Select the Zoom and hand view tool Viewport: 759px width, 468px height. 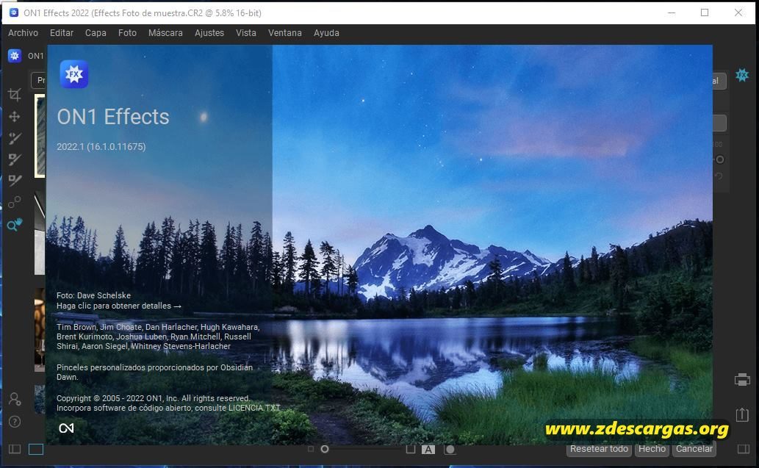15,225
